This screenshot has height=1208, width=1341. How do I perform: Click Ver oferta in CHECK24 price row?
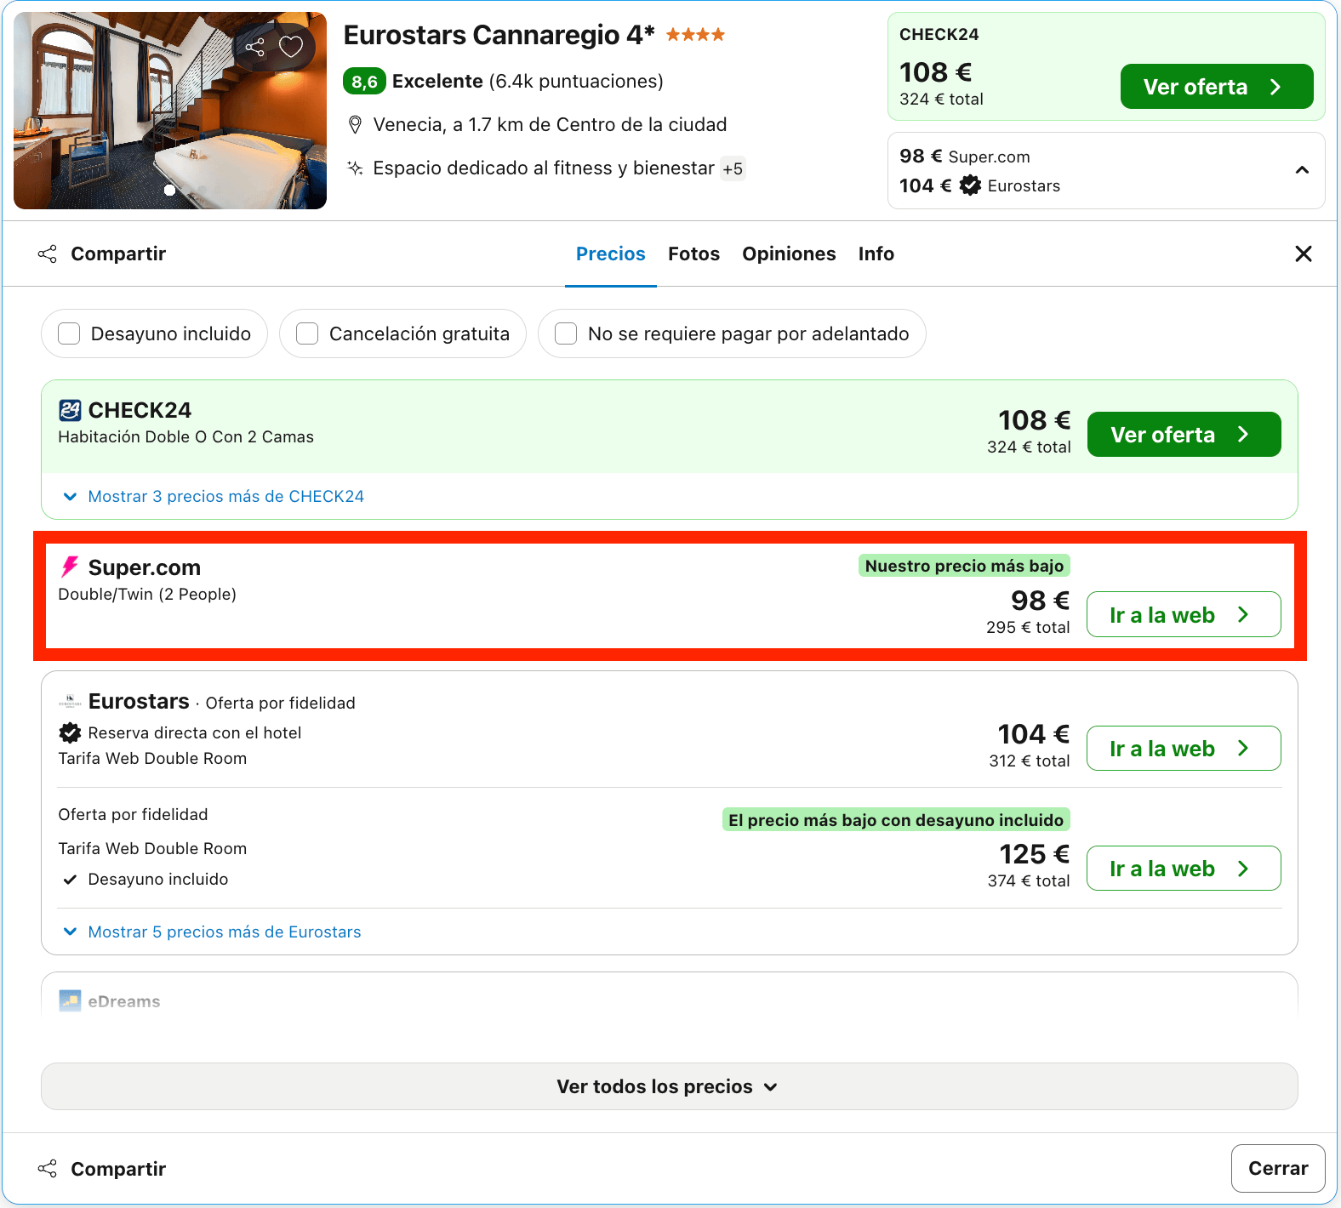click(1184, 435)
